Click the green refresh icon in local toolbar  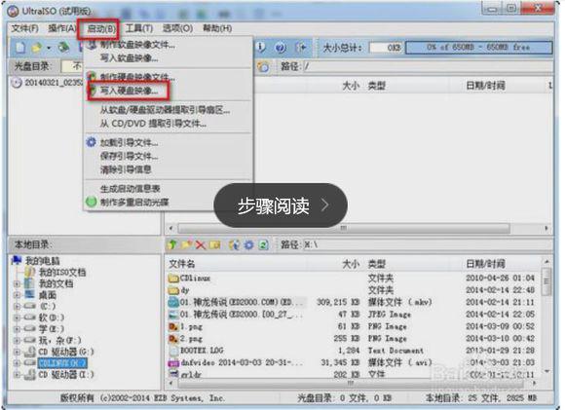click(263, 245)
